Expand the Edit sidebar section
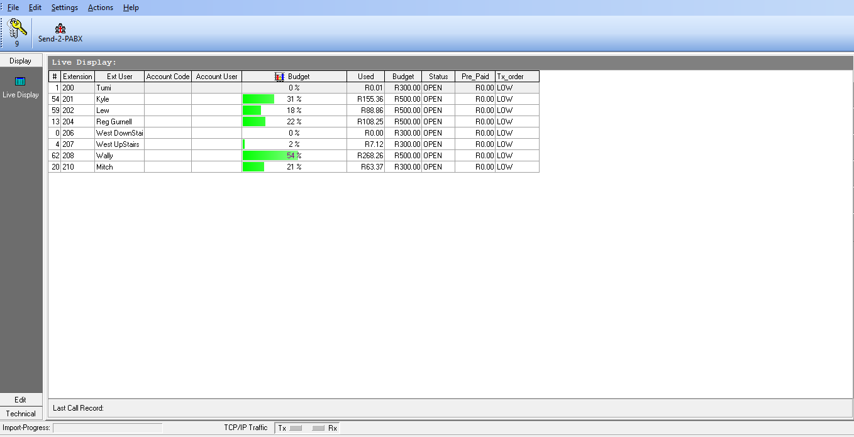 tap(21, 400)
